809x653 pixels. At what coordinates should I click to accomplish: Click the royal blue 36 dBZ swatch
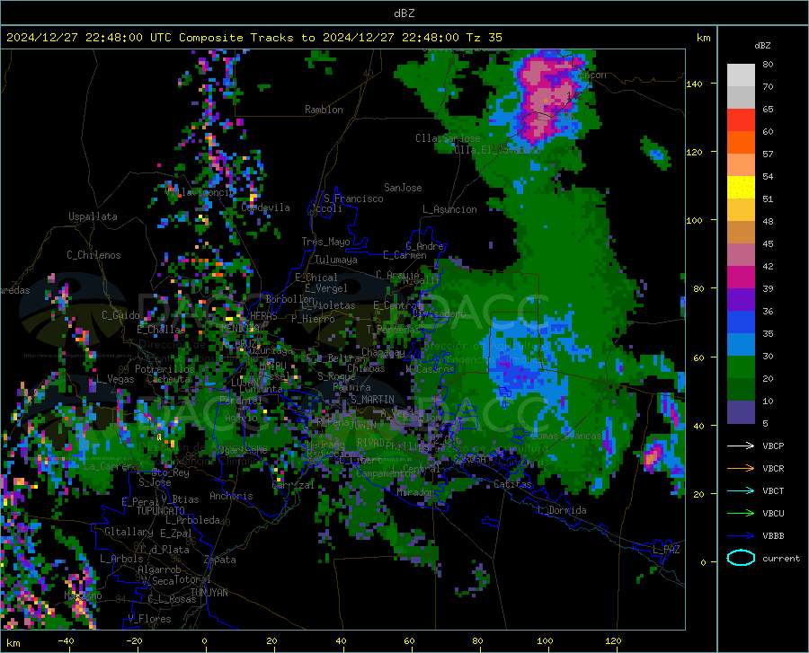(x=741, y=322)
